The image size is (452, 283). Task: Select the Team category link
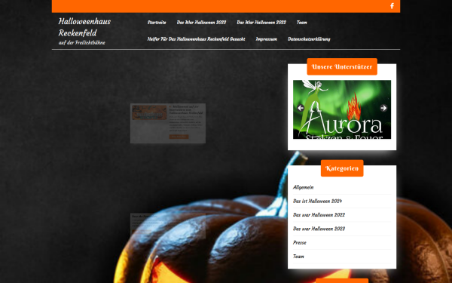click(x=298, y=257)
